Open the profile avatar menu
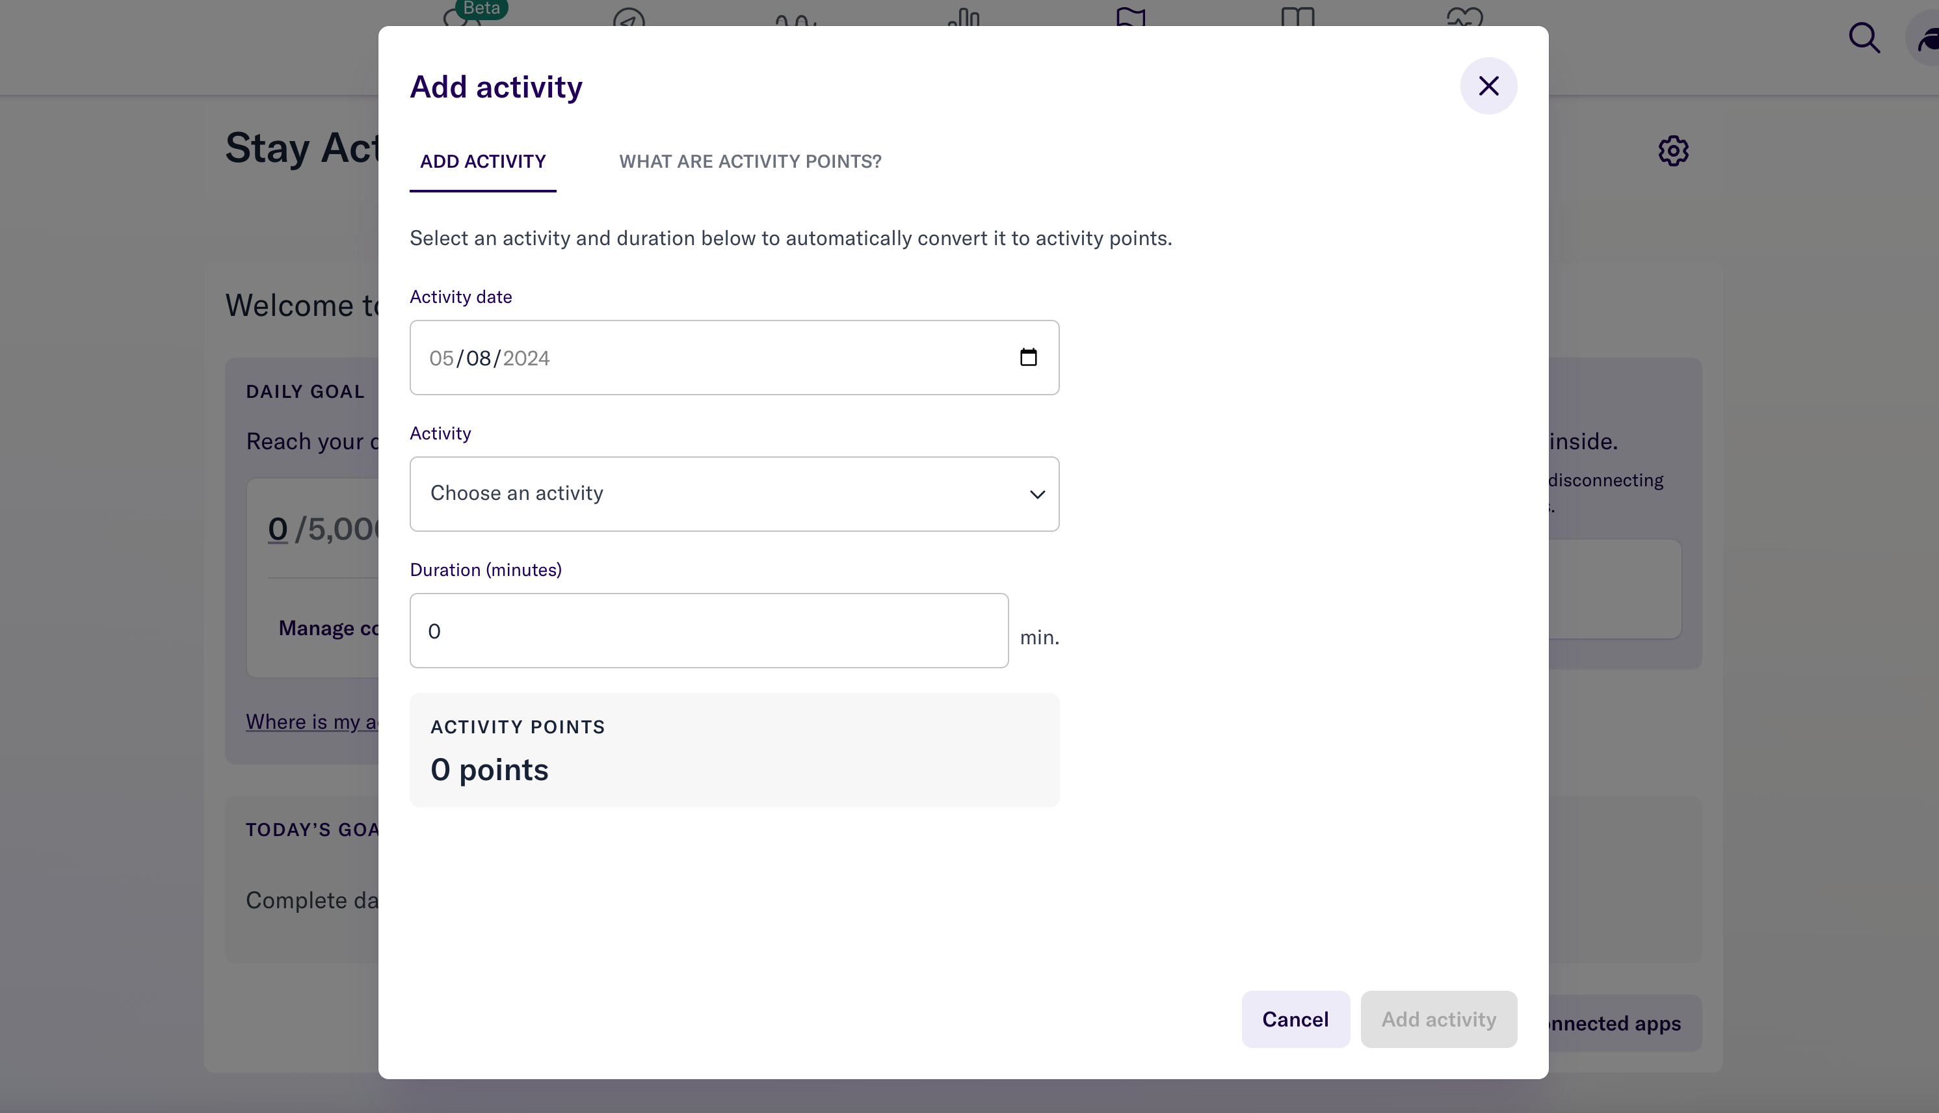 click(1926, 38)
